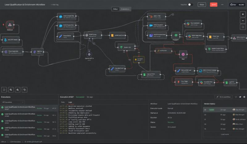247x144 pixels.
Task: Click the Twitter share icon
Action: coord(240,97)
